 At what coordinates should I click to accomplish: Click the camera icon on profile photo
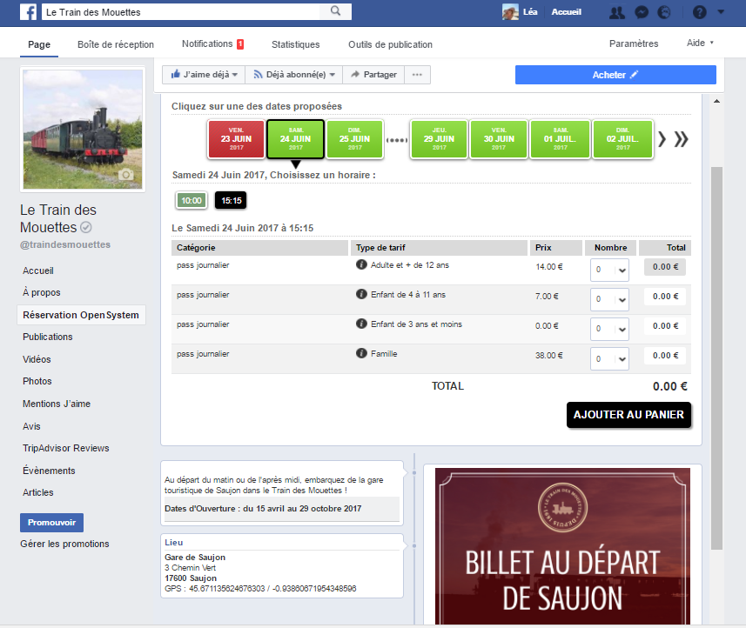coord(125,175)
